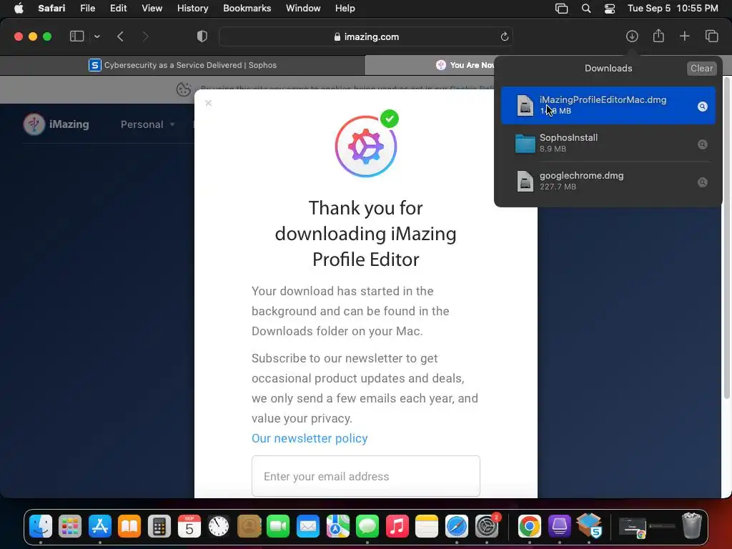Open Books from the Dock
This screenshot has height=549, width=732.
129,527
